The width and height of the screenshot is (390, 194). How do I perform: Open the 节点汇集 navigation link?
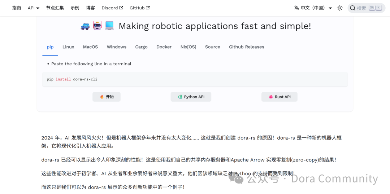click(x=55, y=8)
